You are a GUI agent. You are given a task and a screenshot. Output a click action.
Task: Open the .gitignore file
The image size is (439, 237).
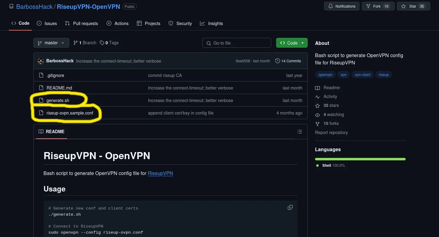[x=55, y=75]
